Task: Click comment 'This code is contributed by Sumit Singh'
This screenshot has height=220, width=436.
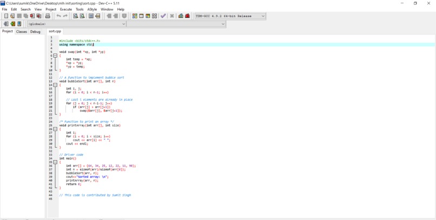Action: [95, 195]
